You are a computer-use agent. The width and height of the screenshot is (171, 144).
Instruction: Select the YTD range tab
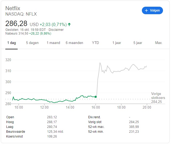click(95, 43)
